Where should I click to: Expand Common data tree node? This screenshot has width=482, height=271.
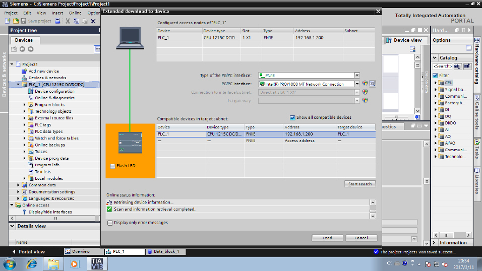pyautogui.click(x=18, y=185)
